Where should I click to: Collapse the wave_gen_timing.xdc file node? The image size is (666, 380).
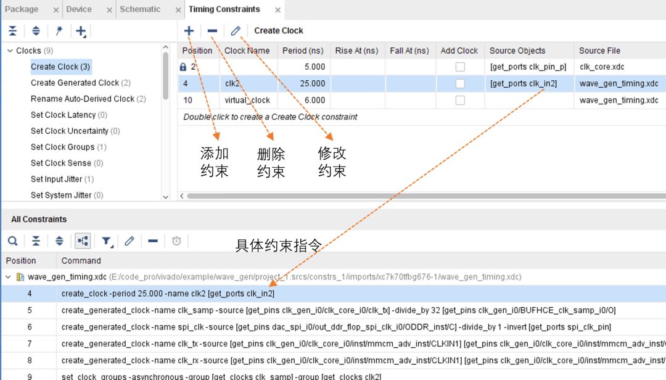[x=8, y=277]
